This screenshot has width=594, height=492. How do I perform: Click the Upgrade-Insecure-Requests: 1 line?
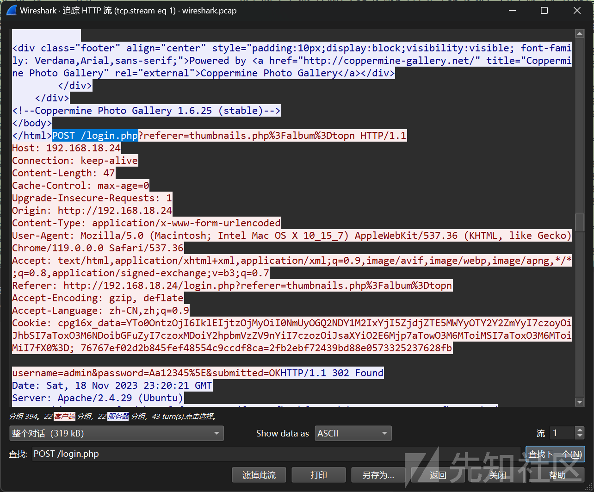92,198
